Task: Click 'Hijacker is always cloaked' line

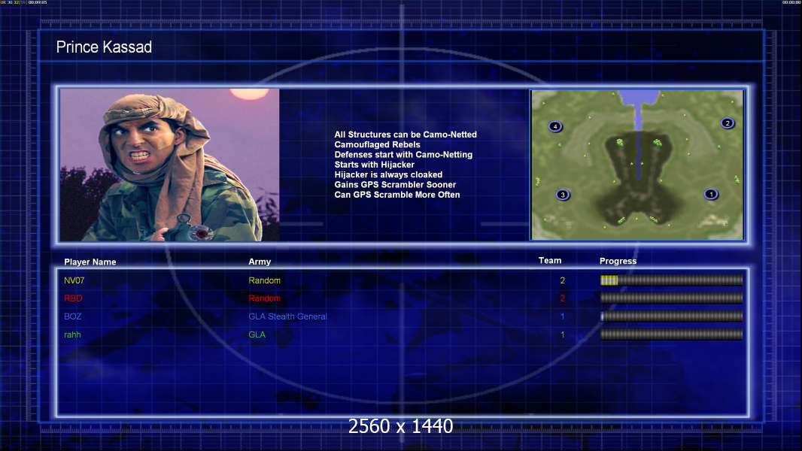Action: click(388, 174)
